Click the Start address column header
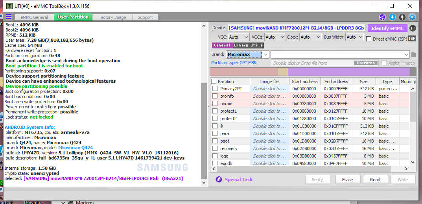This screenshot has height=204, width=422. point(305,82)
